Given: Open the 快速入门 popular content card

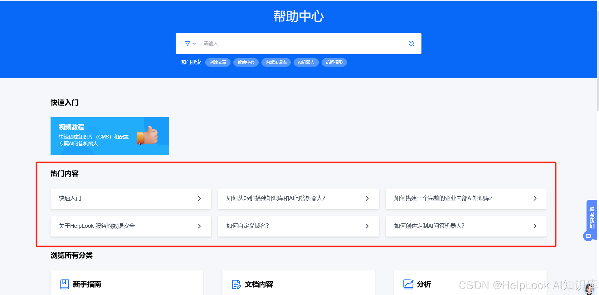Looking at the screenshot, I should coord(131,199).
